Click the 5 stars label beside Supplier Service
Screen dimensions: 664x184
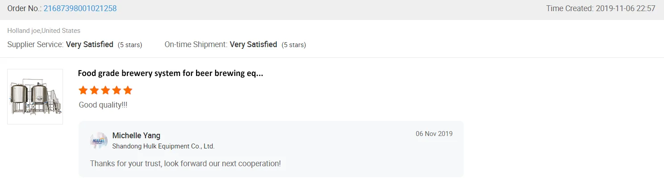(130, 45)
